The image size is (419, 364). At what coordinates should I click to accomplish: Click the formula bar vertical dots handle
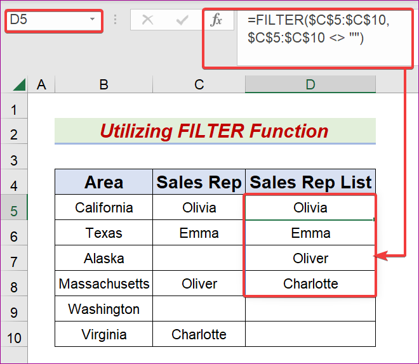(x=115, y=20)
